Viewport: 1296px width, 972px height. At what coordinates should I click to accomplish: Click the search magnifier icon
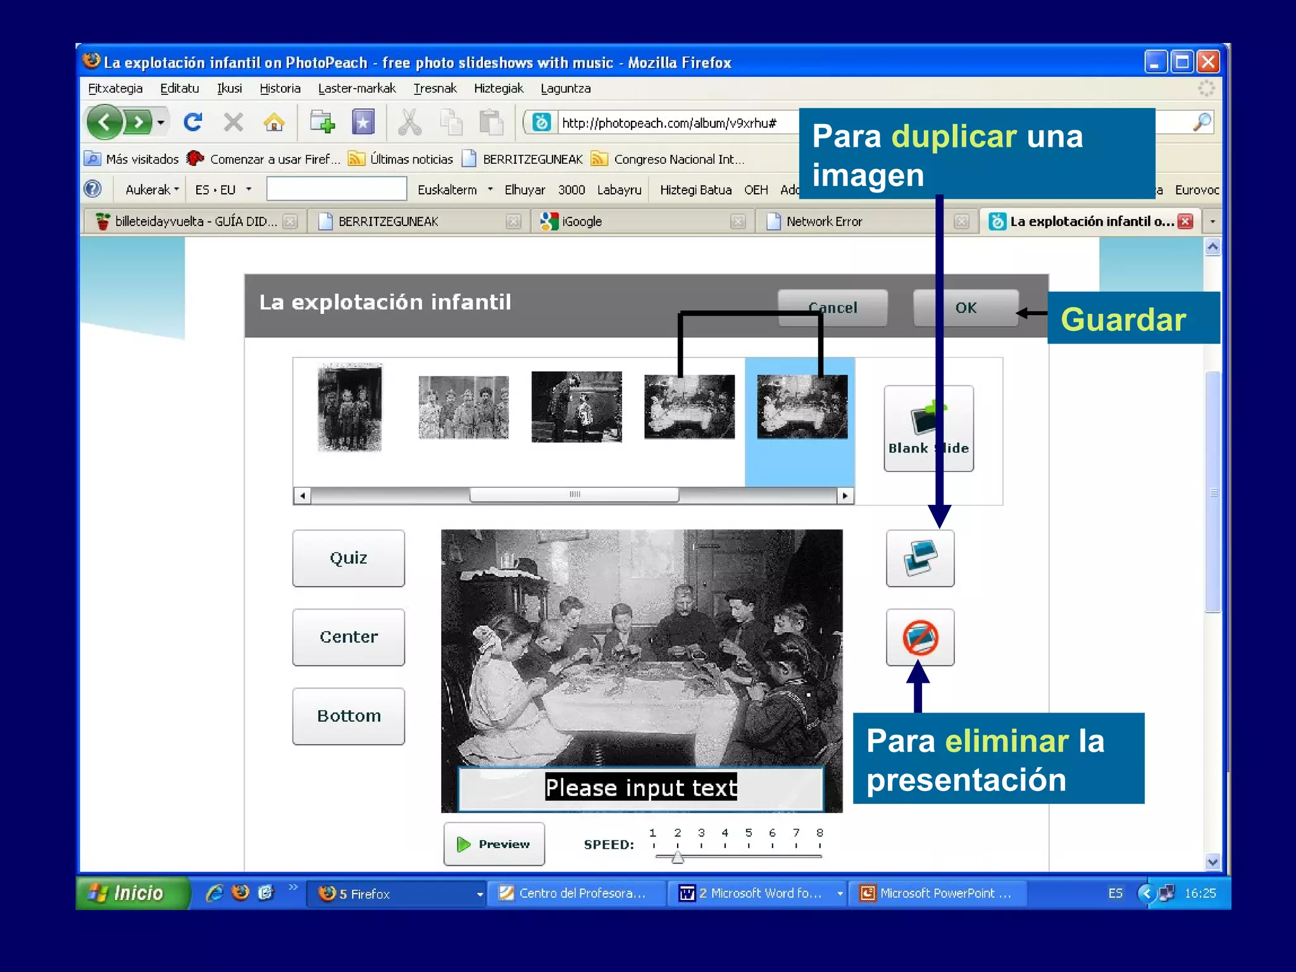coord(1202,121)
